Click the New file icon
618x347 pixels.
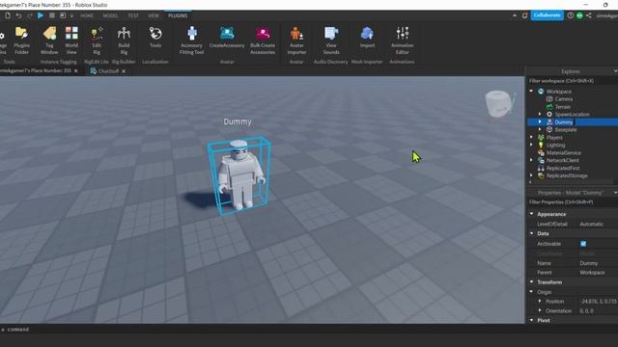coord(8,15)
